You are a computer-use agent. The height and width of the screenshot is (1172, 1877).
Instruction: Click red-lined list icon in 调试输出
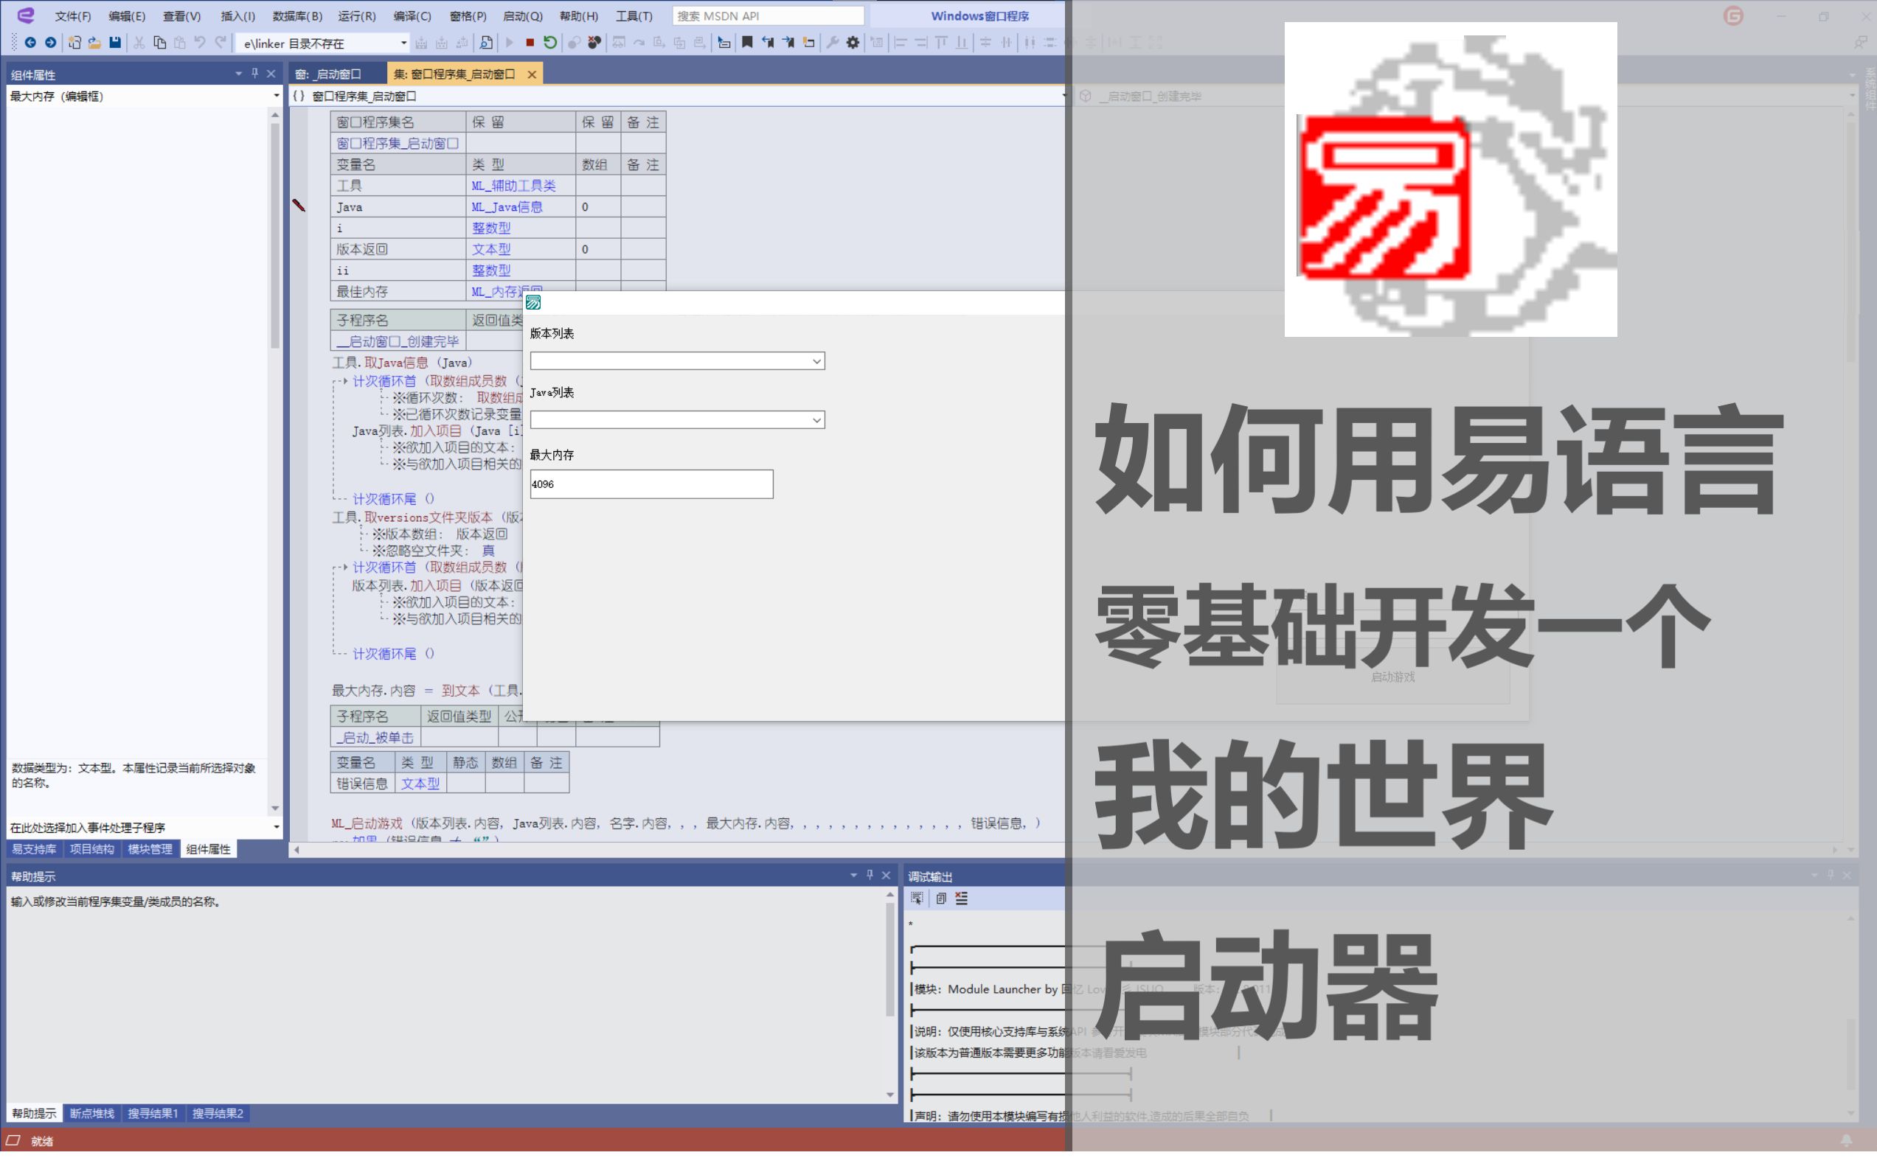click(962, 899)
